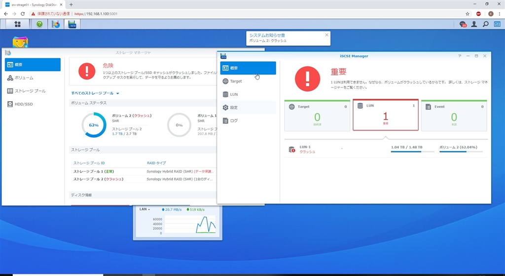Open the DSM search icon
This screenshot has height=276, width=505.
click(x=486, y=24)
